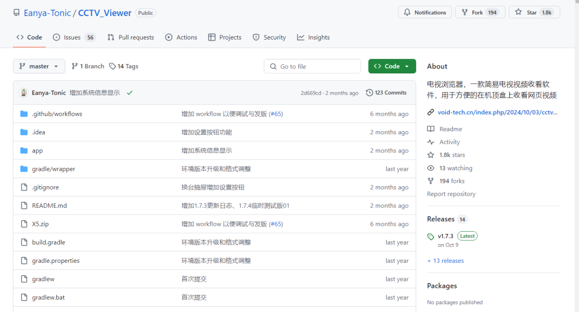
Task: Switch to the Issues tab
Action: click(x=74, y=37)
